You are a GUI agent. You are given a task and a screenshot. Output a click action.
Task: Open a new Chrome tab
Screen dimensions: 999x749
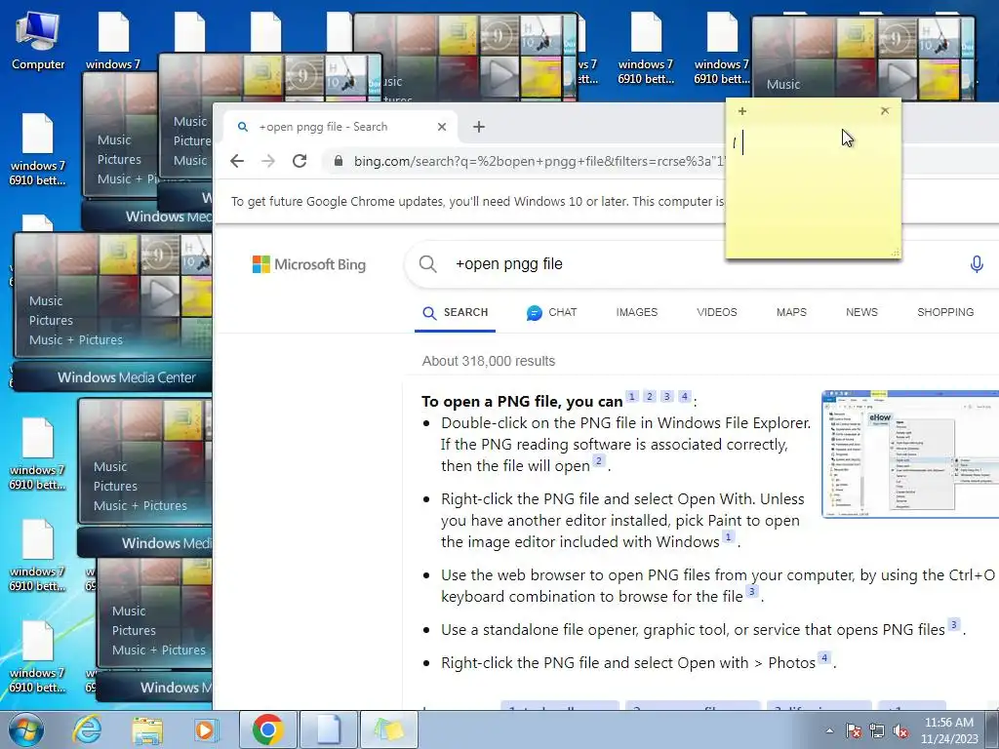[479, 127]
